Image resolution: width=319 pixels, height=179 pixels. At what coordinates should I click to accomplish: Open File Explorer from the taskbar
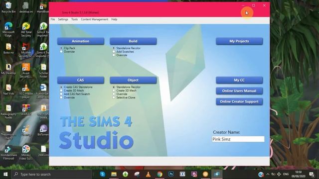pos(114,174)
